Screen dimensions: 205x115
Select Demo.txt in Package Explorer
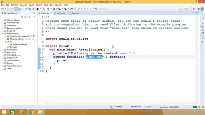point(13,47)
